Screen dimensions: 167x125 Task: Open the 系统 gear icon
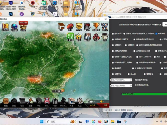[80, 102]
